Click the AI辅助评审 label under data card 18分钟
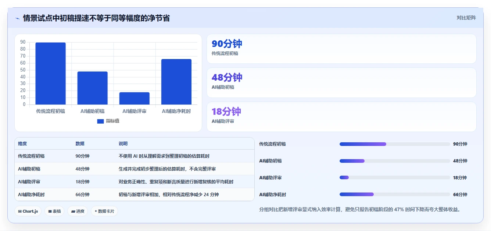 pos(223,121)
